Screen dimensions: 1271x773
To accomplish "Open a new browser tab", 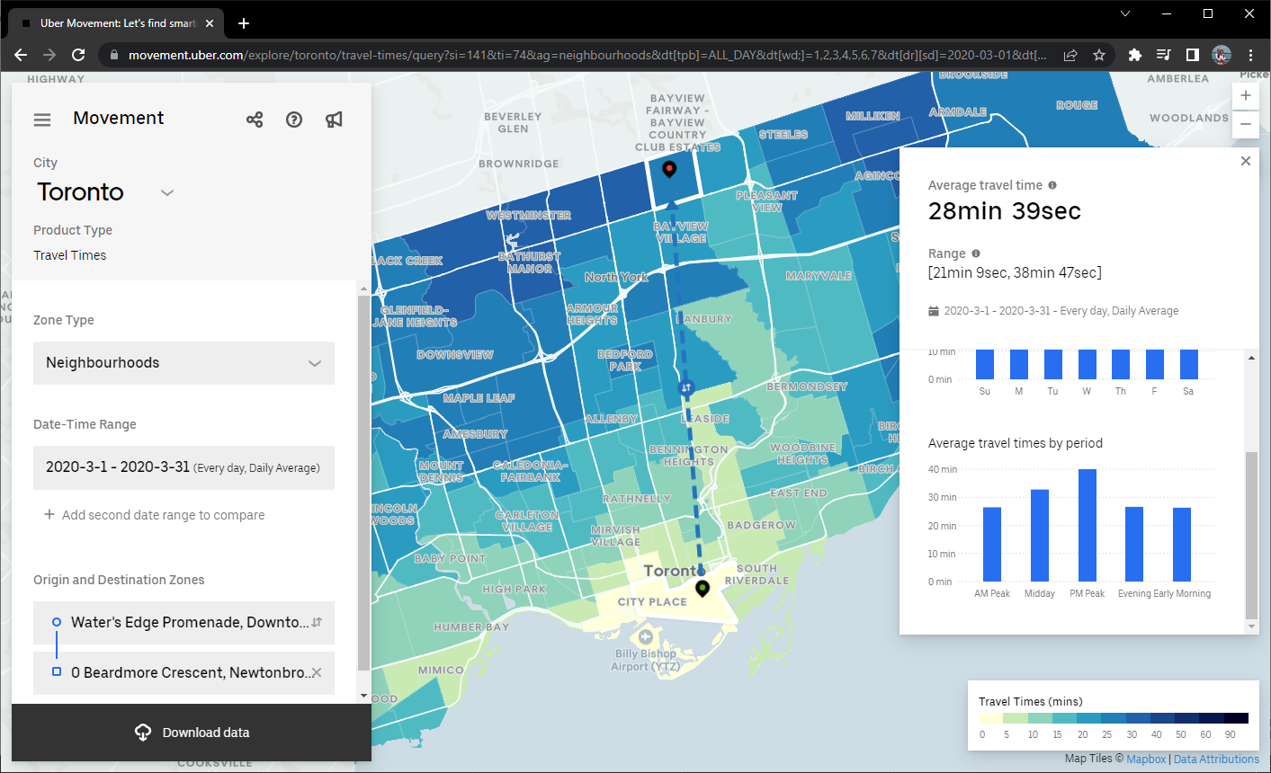I will [x=244, y=23].
